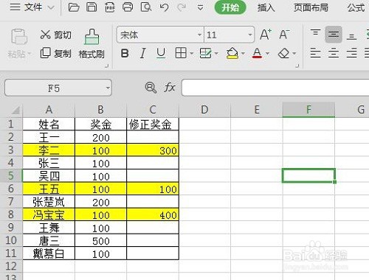Click the 剪切 cut tool
This screenshot has height=280, width=369.
pos(55,35)
